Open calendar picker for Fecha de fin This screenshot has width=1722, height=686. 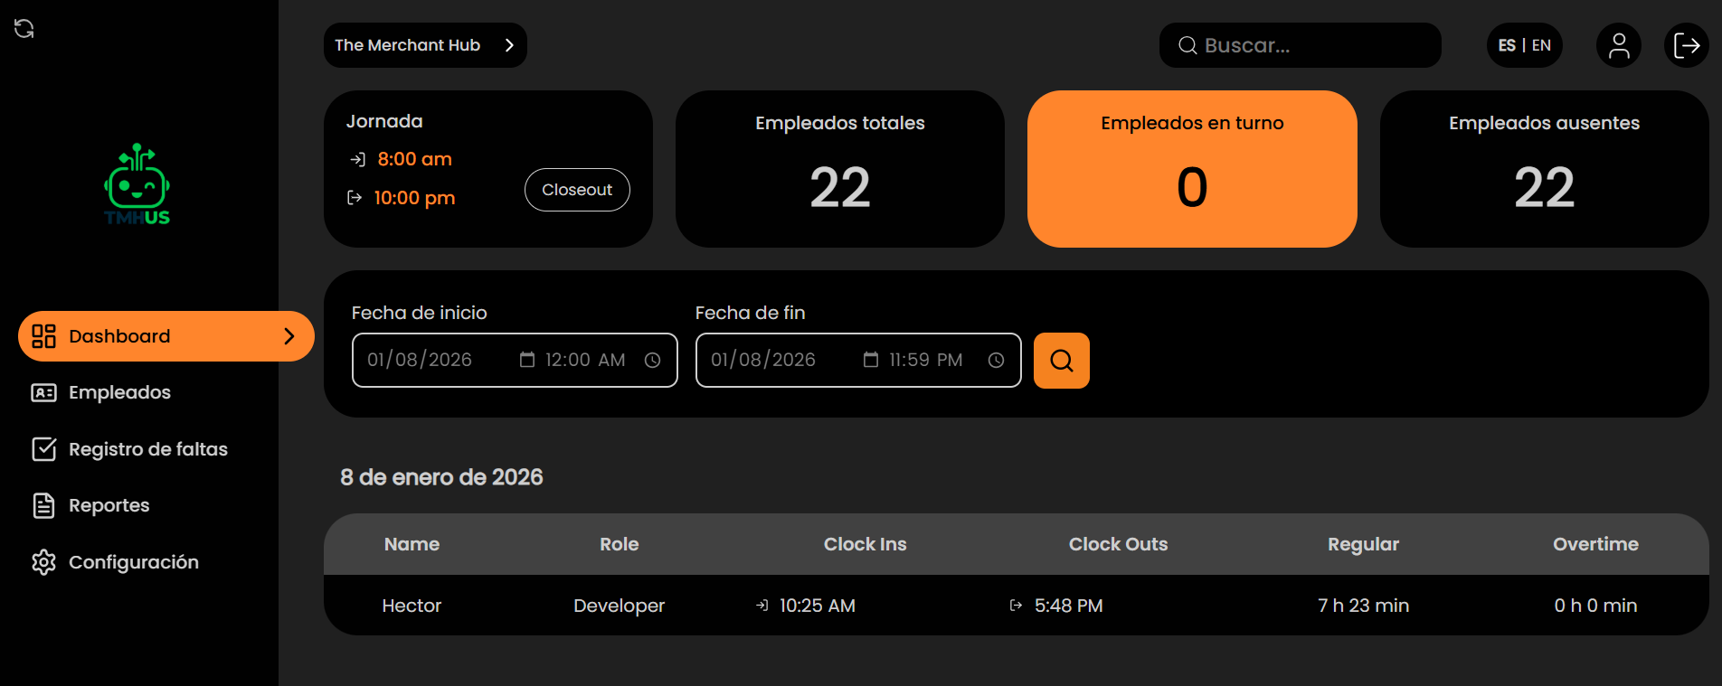[x=870, y=361]
